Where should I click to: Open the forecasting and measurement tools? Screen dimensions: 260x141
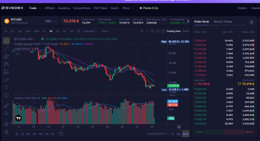(6, 72)
